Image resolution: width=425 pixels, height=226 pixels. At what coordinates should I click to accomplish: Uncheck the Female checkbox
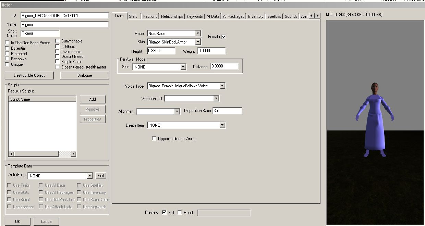(x=223, y=37)
